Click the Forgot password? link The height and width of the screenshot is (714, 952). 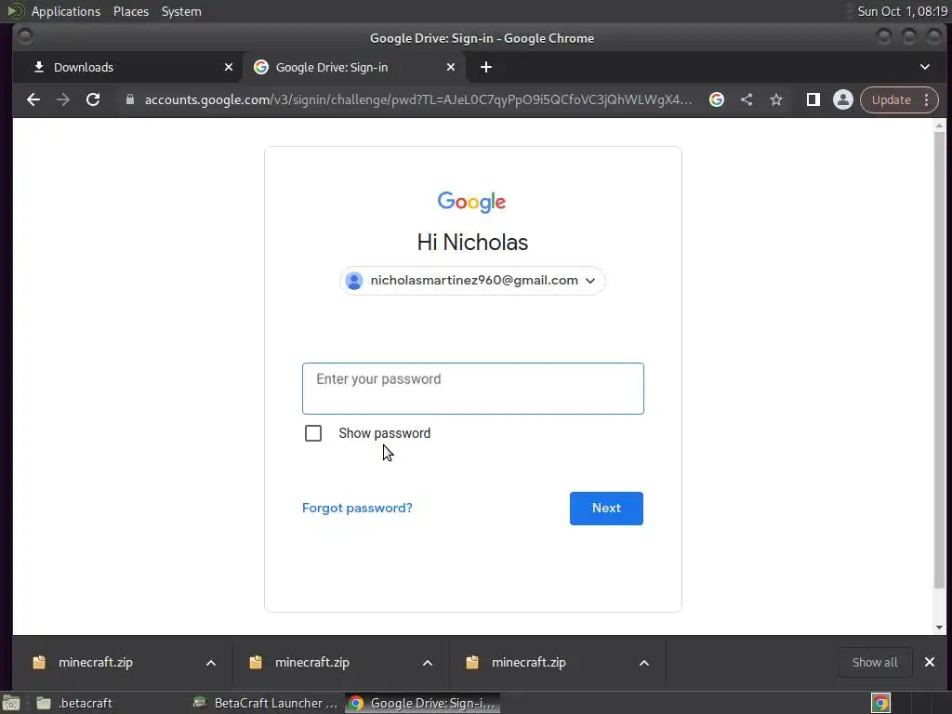pos(357,509)
